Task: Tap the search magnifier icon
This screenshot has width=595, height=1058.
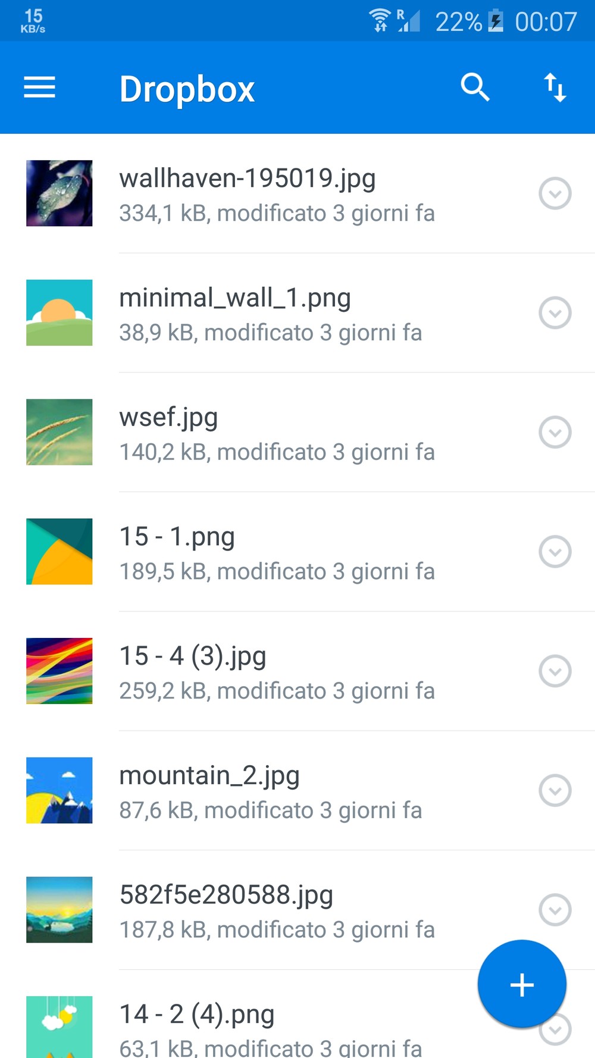Action: click(475, 87)
